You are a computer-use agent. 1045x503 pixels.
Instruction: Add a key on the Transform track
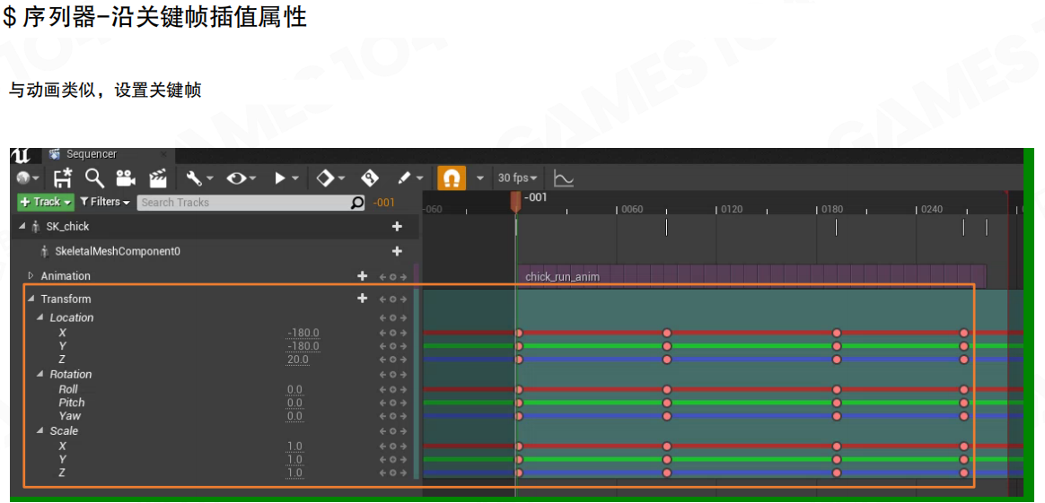tap(392, 299)
